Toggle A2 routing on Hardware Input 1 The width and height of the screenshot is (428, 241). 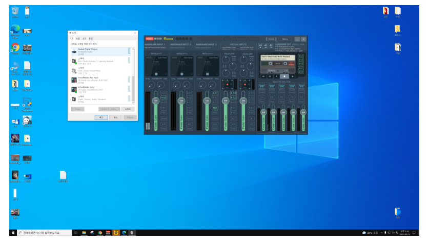click(164, 98)
